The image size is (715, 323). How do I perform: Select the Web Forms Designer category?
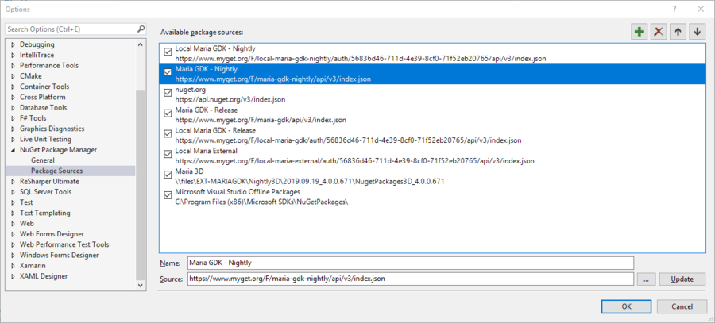pos(52,233)
